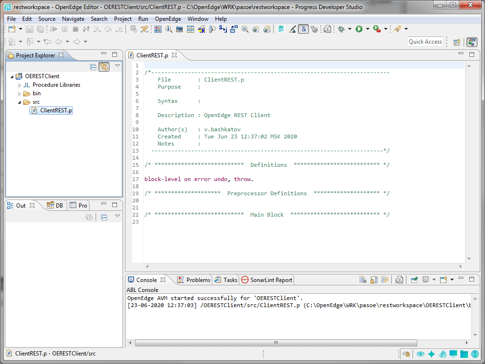Open the External Tools dropdown arrow
The image size is (485, 364).
click(x=386, y=29)
